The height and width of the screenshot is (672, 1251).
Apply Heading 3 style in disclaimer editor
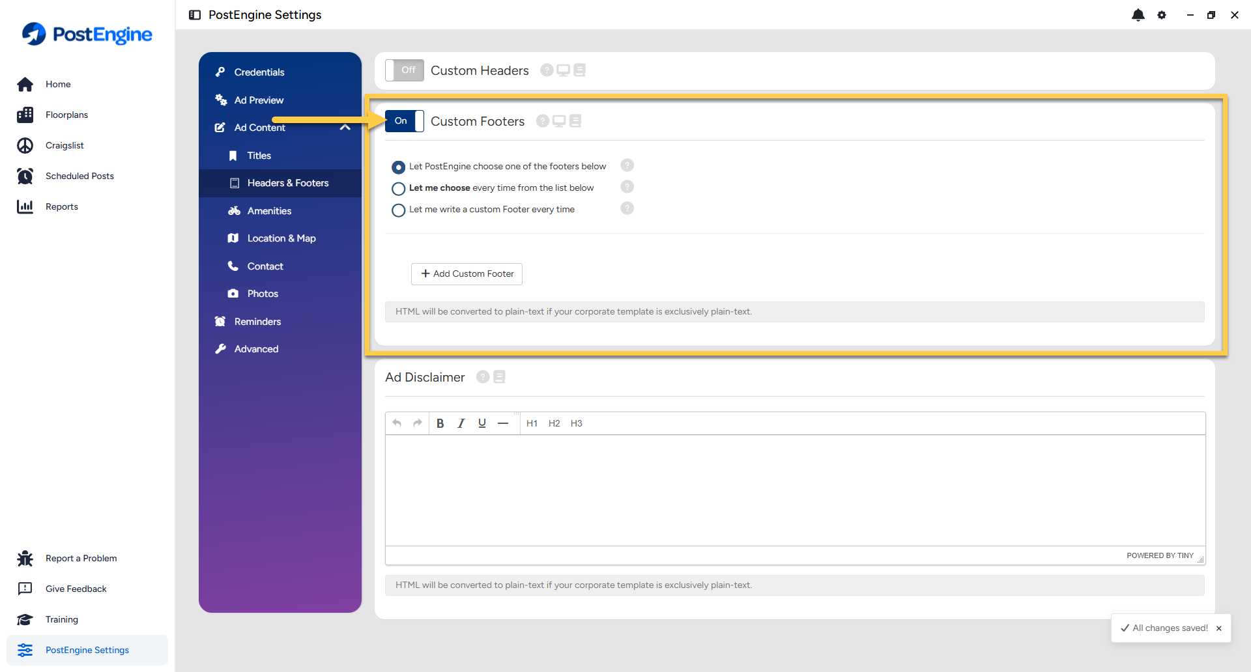577,423
